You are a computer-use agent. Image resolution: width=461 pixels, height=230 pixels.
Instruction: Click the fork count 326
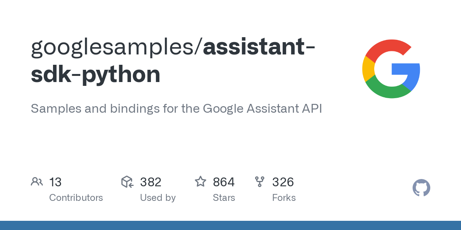coord(283,182)
